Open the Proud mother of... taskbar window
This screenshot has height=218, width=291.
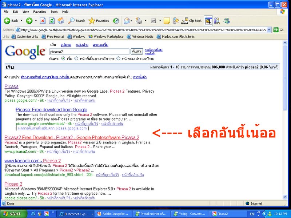click(152, 214)
